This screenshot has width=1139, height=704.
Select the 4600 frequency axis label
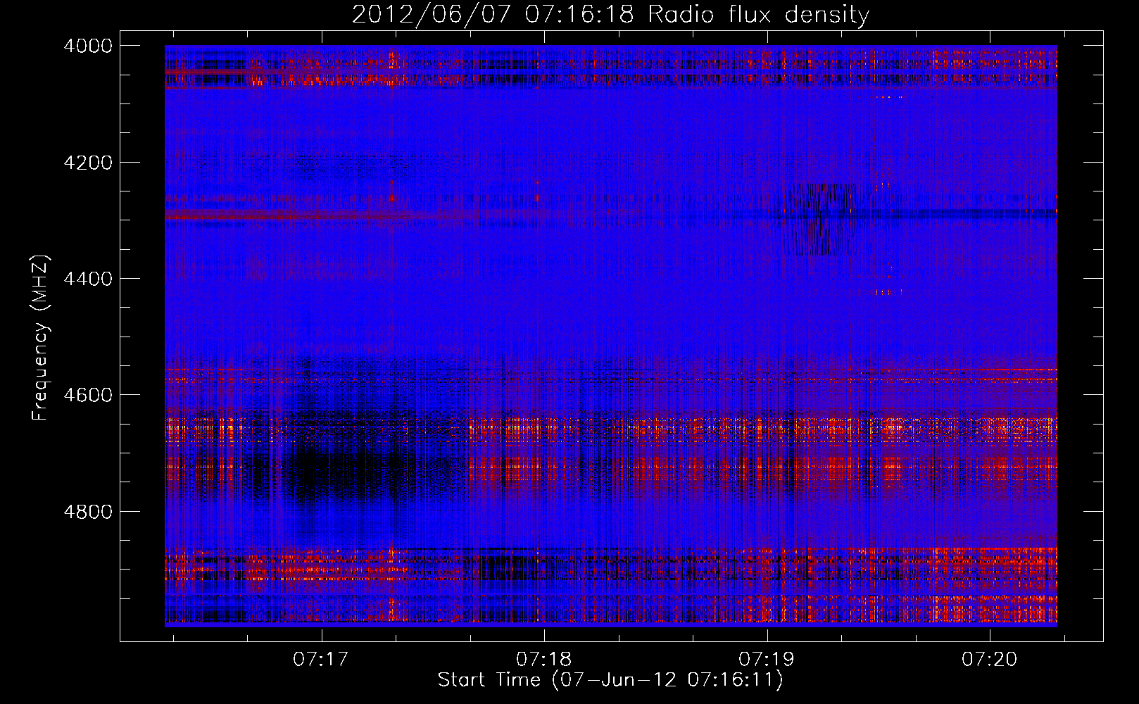tap(87, 395)
